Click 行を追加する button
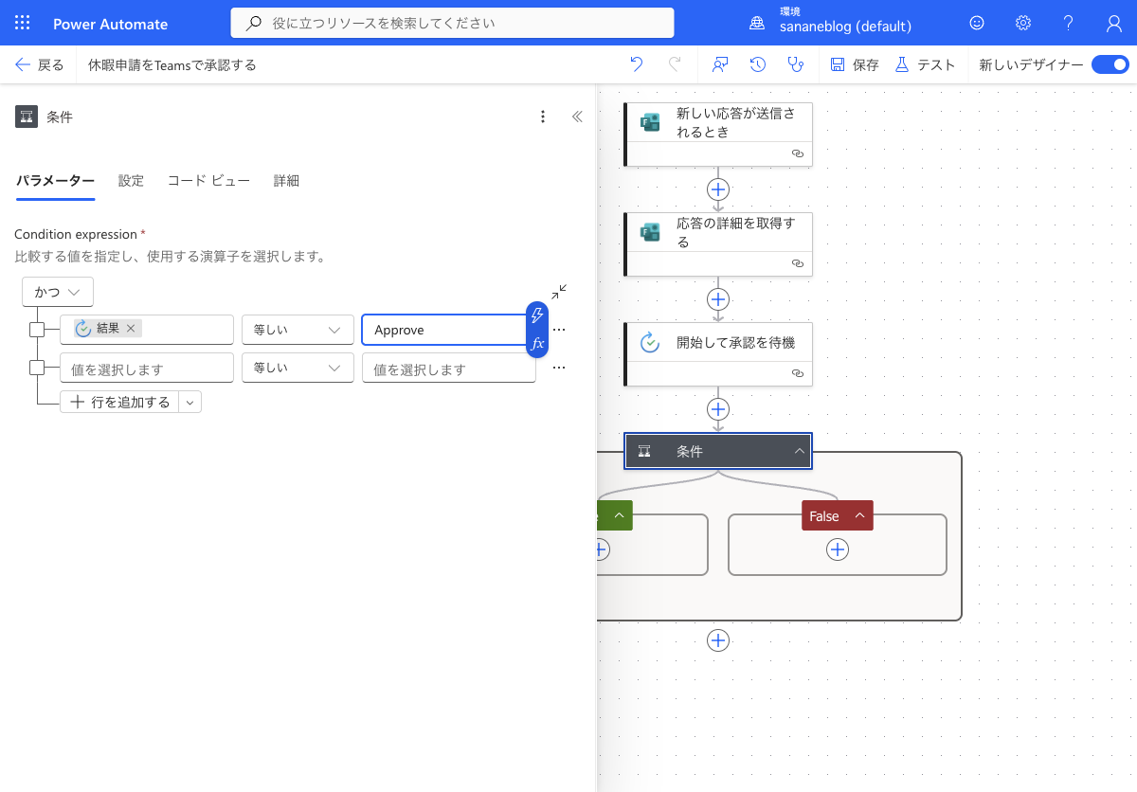The height and width of the screenshot is (792, 1137). pos(120,403)
